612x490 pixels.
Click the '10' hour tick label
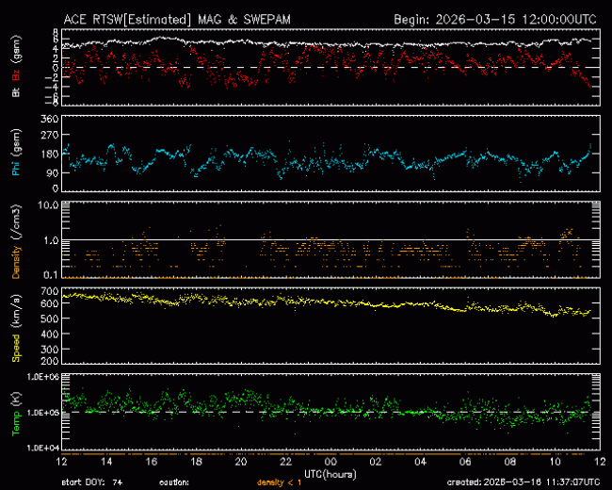tap(555, 462)
